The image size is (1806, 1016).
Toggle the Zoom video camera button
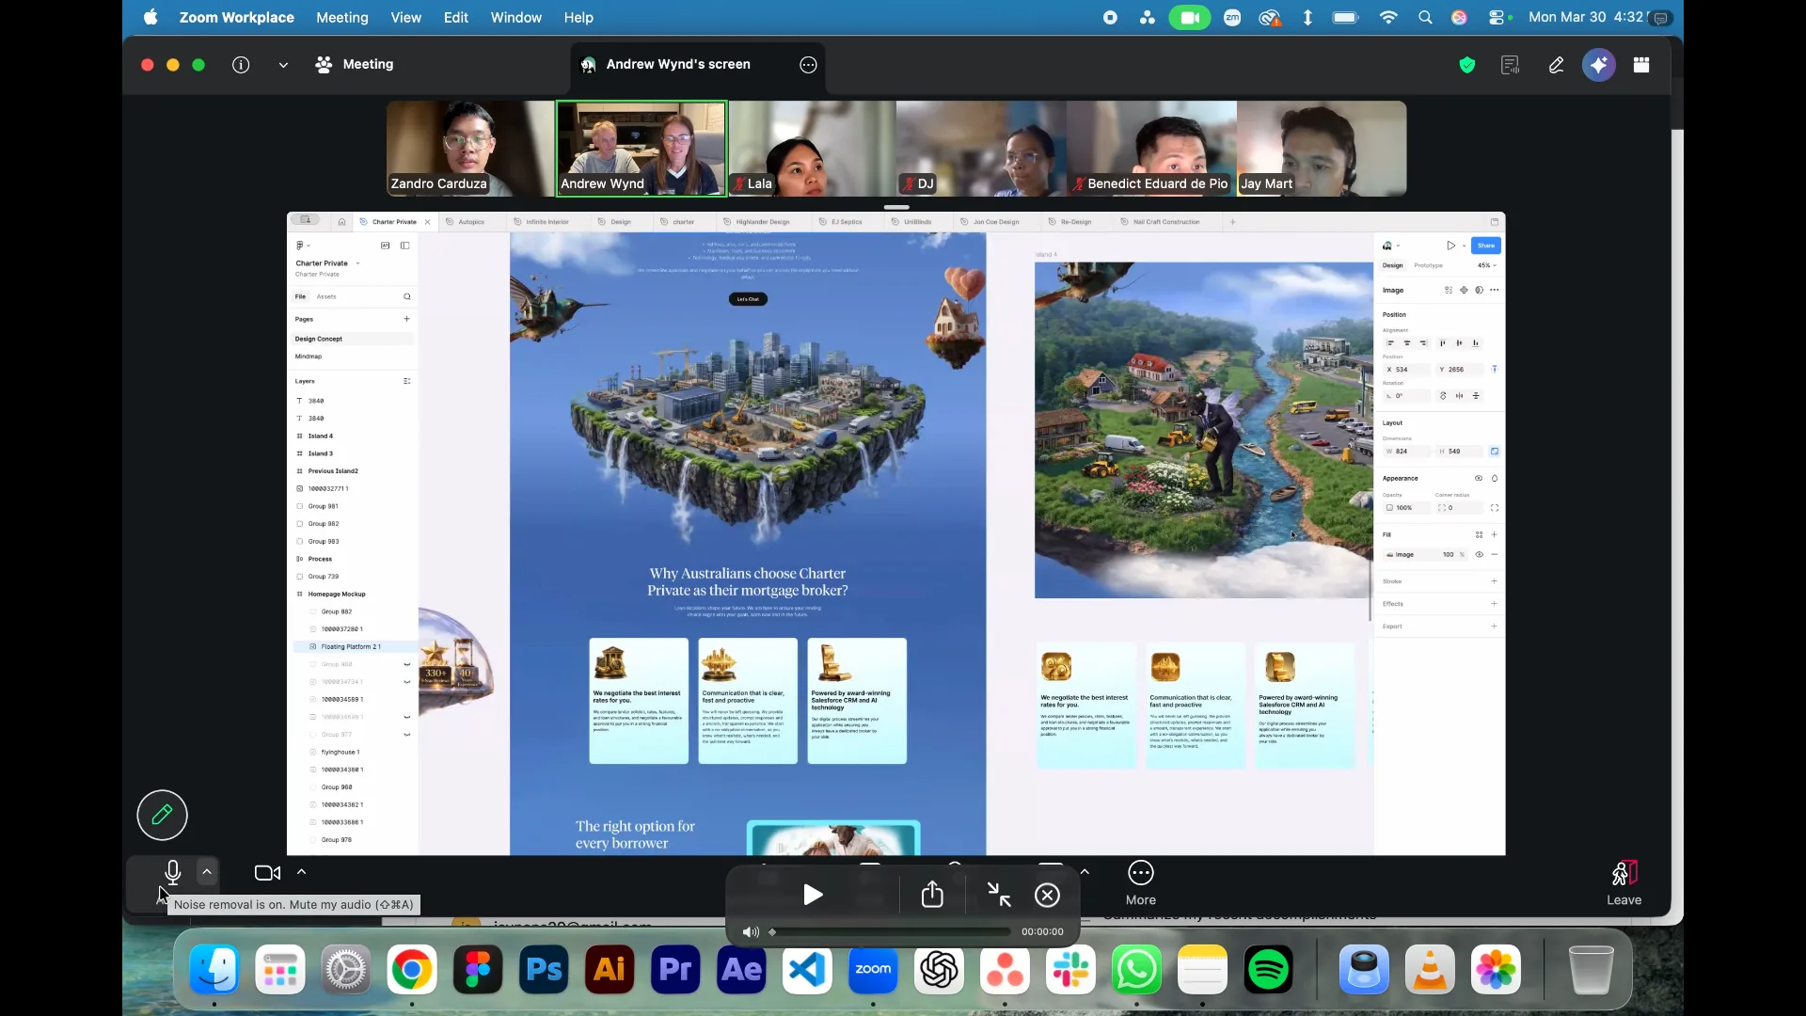tap(267, 873)
